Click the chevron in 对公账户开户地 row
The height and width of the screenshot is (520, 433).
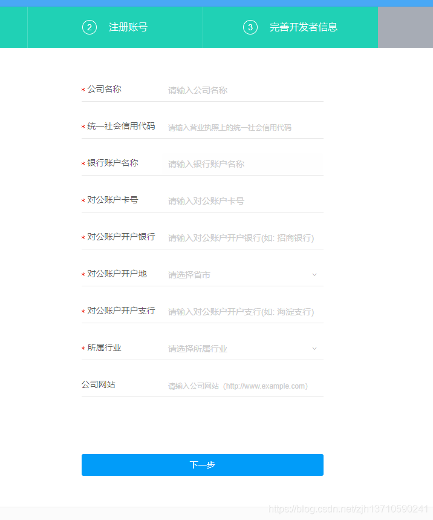click(x=314, y=275)
